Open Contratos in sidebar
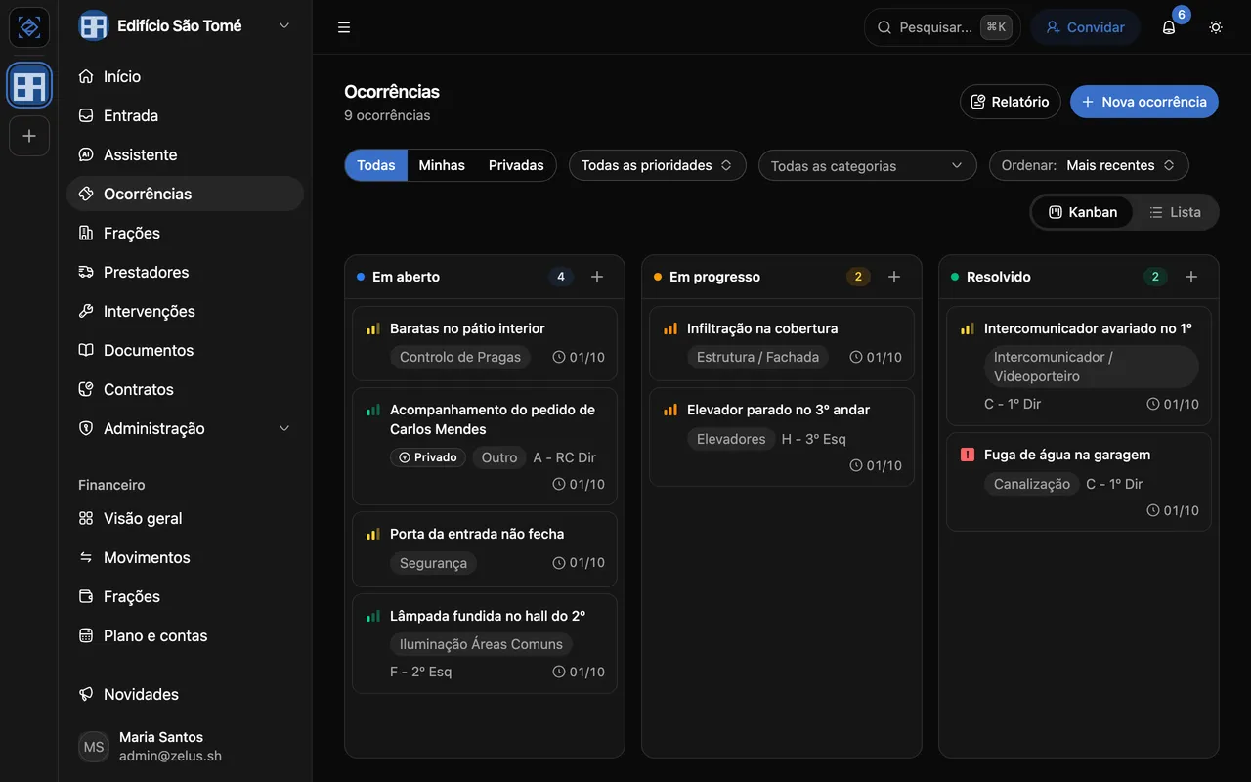Viewport: 1251px width, 782px height. tap(185, 389)
